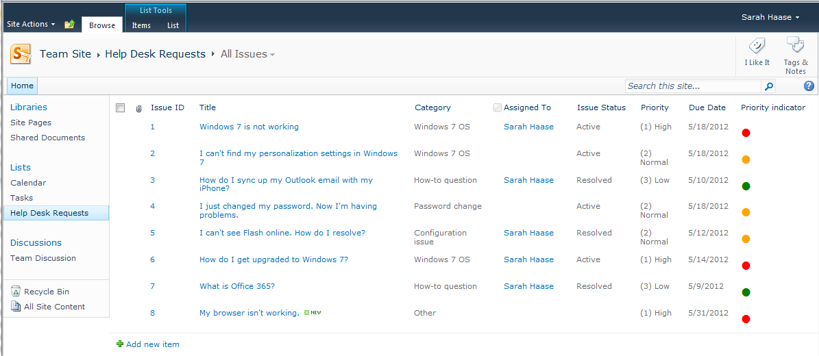The height and width of the screenshot is (356, 819).
Task: Switch to the List ribbon tab
Action: tap(173, 25)
